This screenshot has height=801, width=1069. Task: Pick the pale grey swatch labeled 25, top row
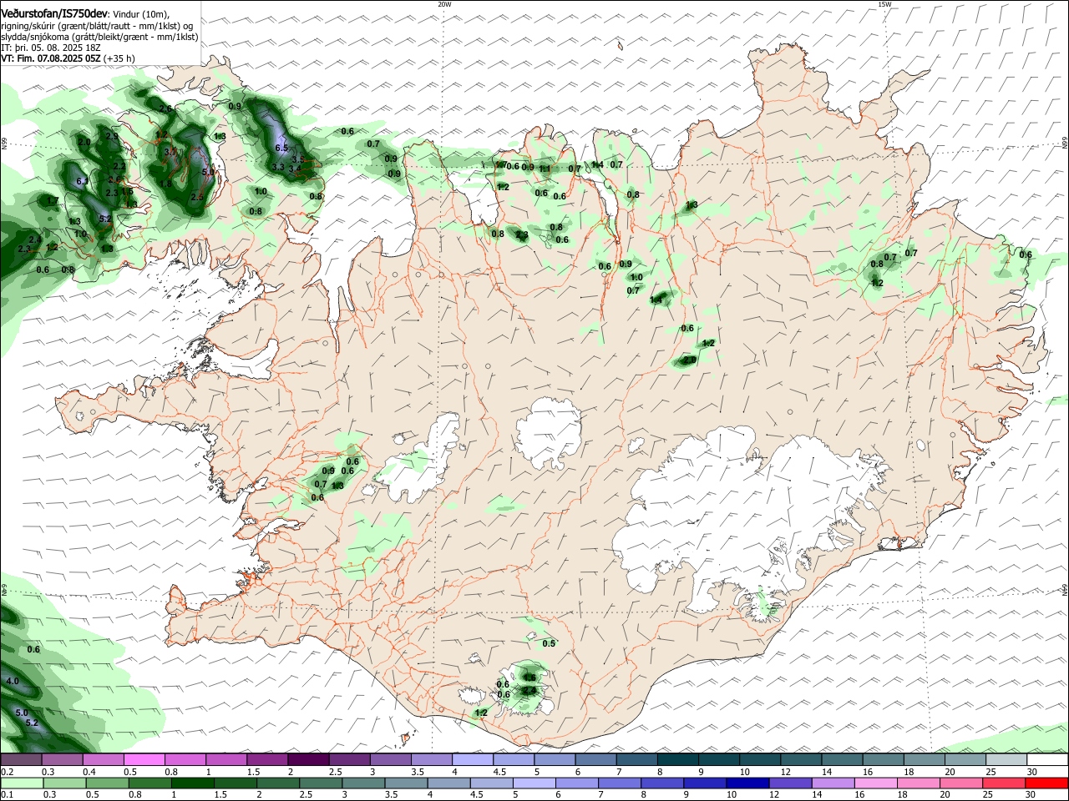tap(1006, 759)
